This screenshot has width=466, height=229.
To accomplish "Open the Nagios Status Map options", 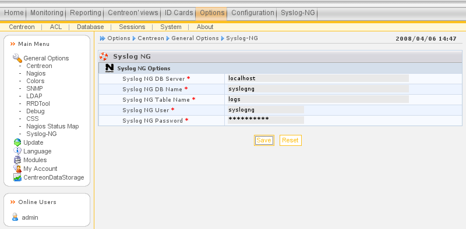I will point(52,126).
